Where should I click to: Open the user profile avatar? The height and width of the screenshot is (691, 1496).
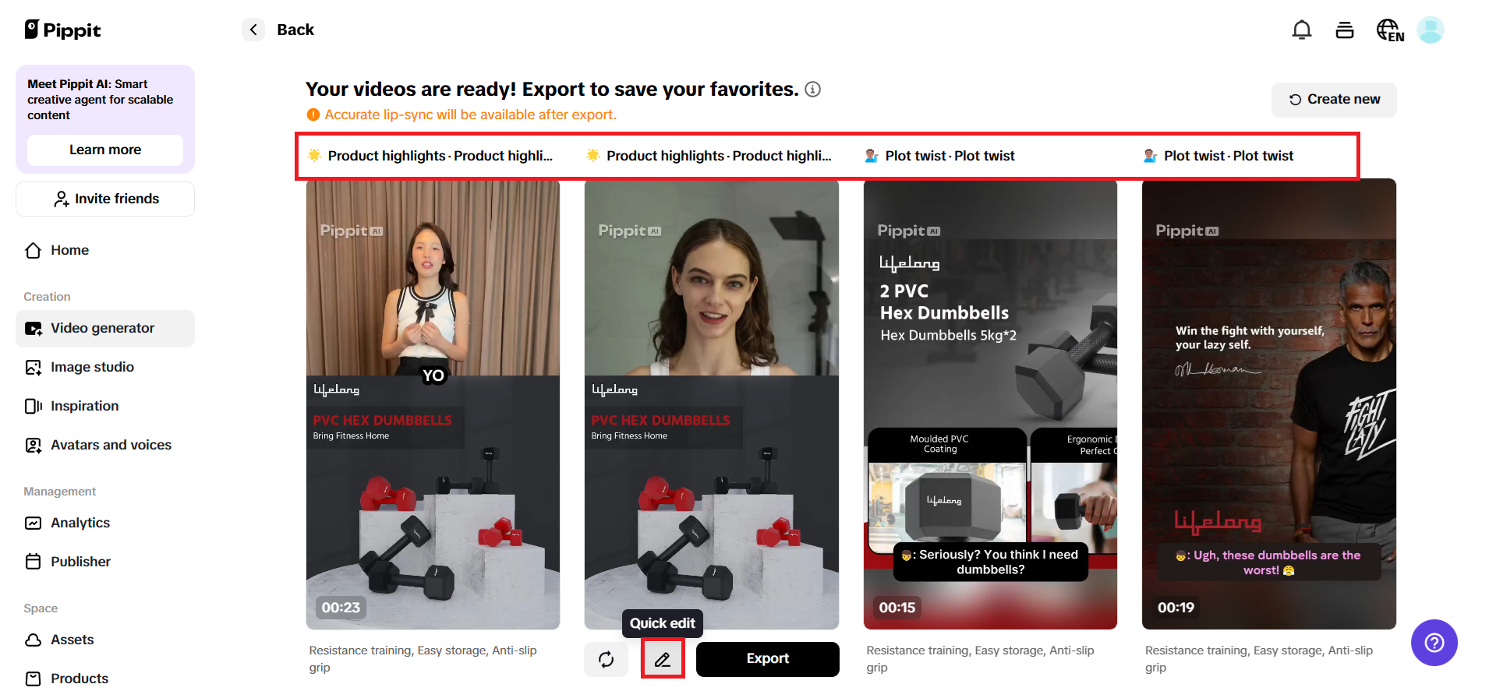(x=1431, y=30)
